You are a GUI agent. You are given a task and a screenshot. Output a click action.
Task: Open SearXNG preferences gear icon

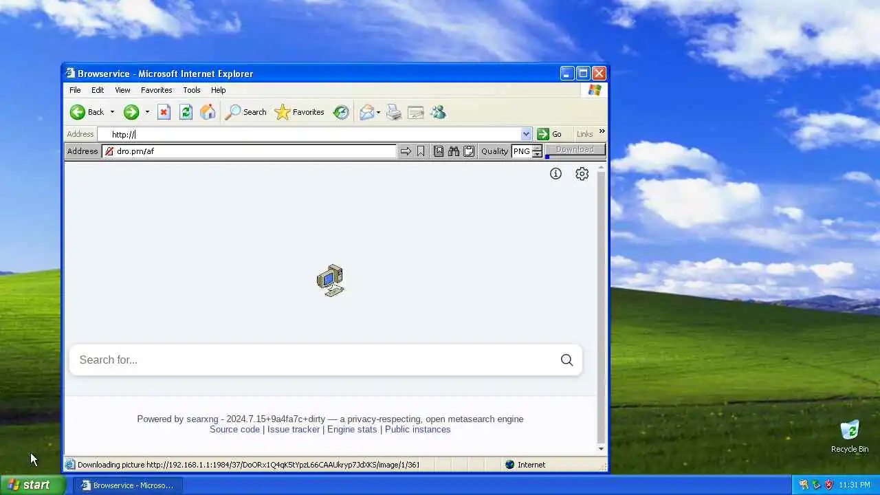(582, 174)
